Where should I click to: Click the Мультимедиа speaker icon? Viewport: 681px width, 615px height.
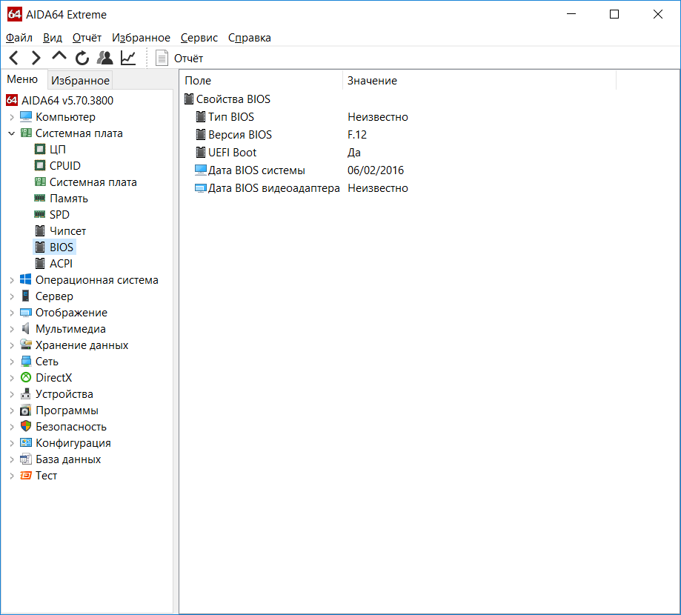coord(26,329)
